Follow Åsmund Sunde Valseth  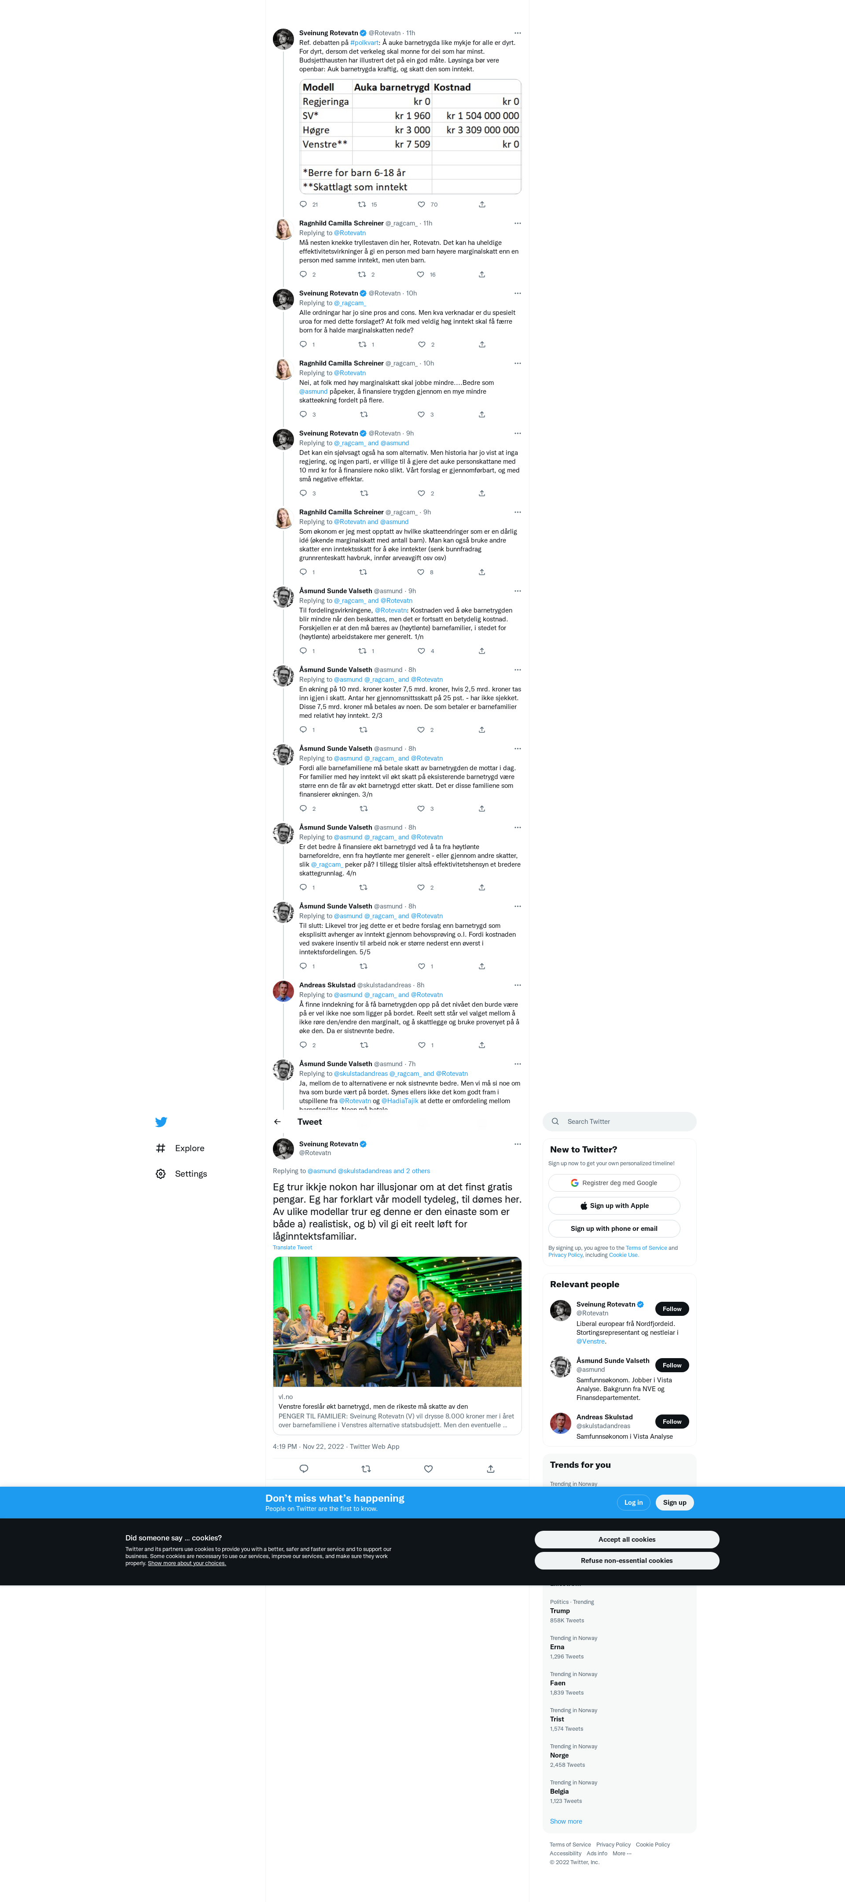click(x=672, y=1365)
